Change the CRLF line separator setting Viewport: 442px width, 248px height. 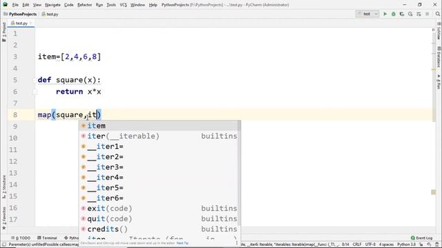point(357,245)
